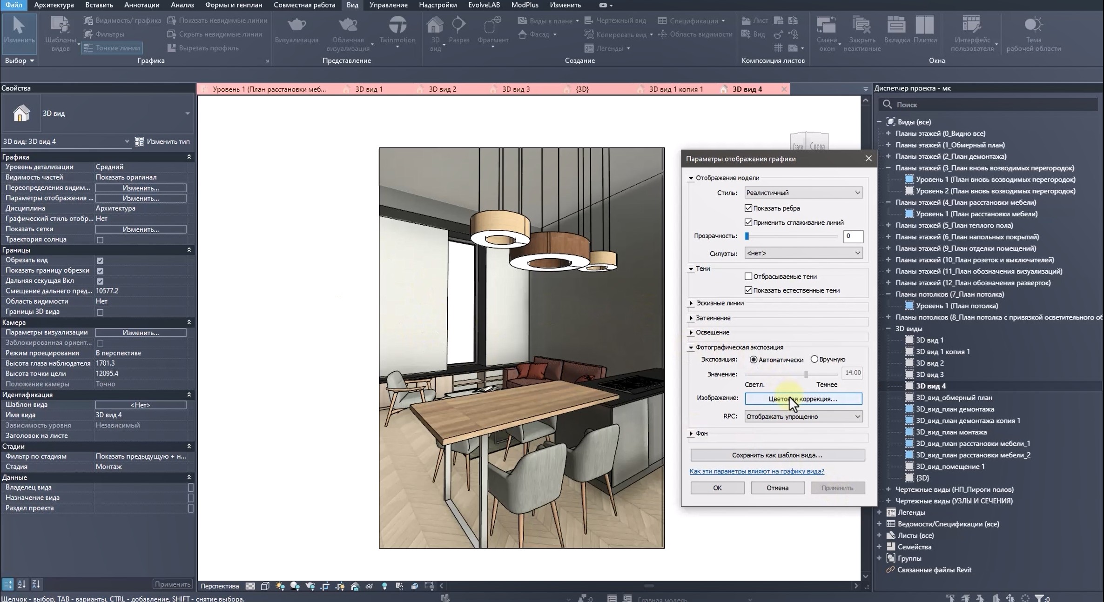Click the Прозрачность slider handle
Image resolution: width=1104 pixels, height=602 pixels.
point(748,236)
